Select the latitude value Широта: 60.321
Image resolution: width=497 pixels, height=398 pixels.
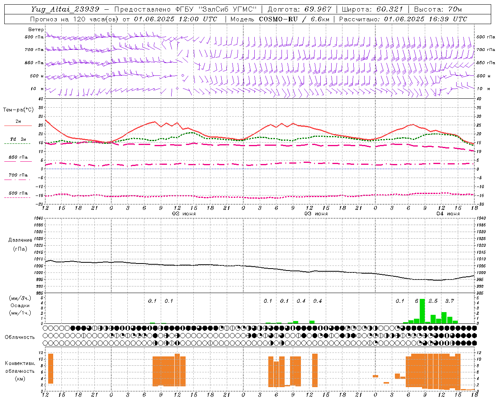[x=372, y=9]
